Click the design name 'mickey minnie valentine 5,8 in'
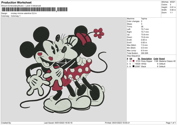Viewport: 177px width, 125px height. (24, 13)
